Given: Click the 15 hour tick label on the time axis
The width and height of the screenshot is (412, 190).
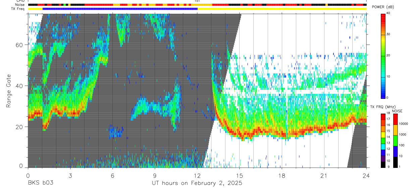Looking at the screenshot, I should tap(240, 176).
